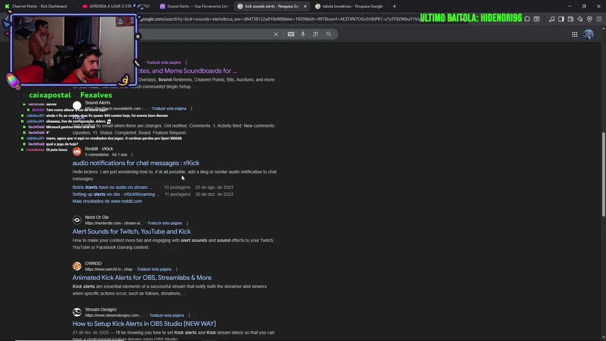Open Animated Kick Alerts for OBS result
This screenshot has height=341, width=606.
[142, 278]
